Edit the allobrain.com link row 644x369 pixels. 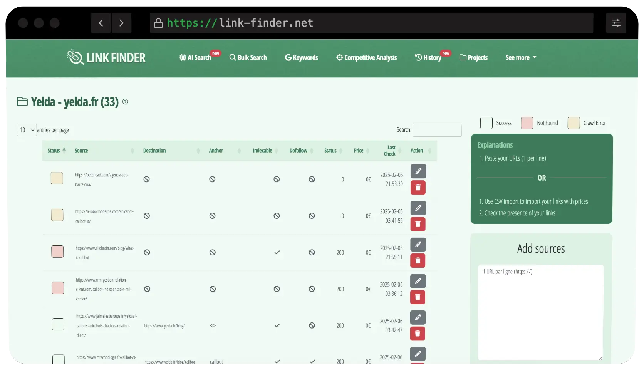click(x=418, y=245)
